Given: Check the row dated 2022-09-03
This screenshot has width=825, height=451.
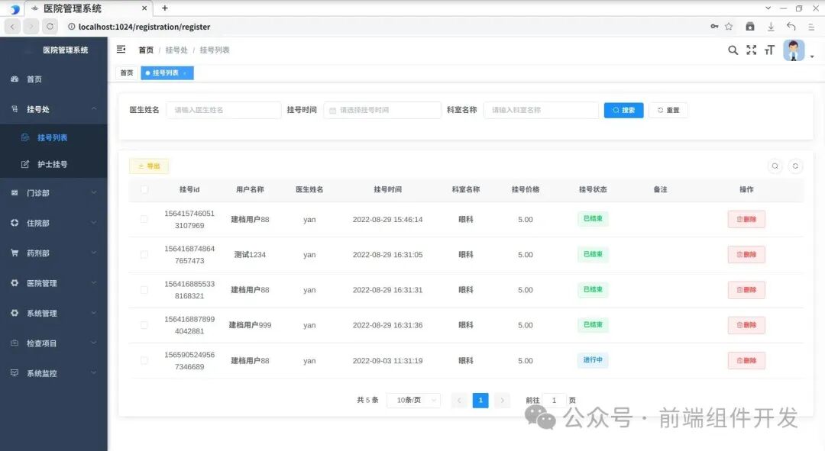Looking at the screenshot, I should click(x=144, y=361).
